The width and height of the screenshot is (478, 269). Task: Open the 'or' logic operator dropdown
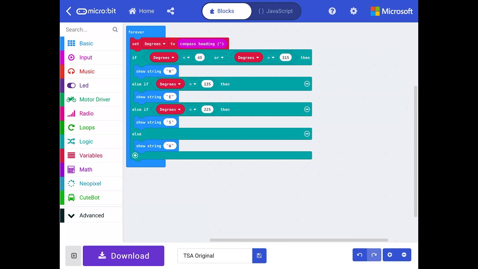point(219,58)
